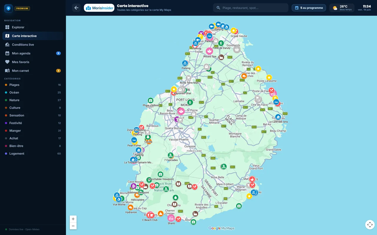This screenshot has width=377, height=235.
Task: Click the map recenter button
Action: [x=370, y=225]
